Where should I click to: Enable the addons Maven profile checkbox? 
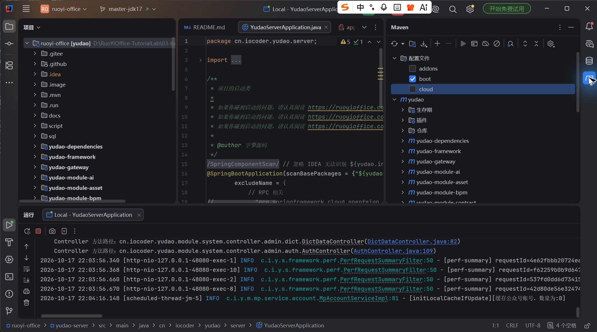[x=413, y=69]
